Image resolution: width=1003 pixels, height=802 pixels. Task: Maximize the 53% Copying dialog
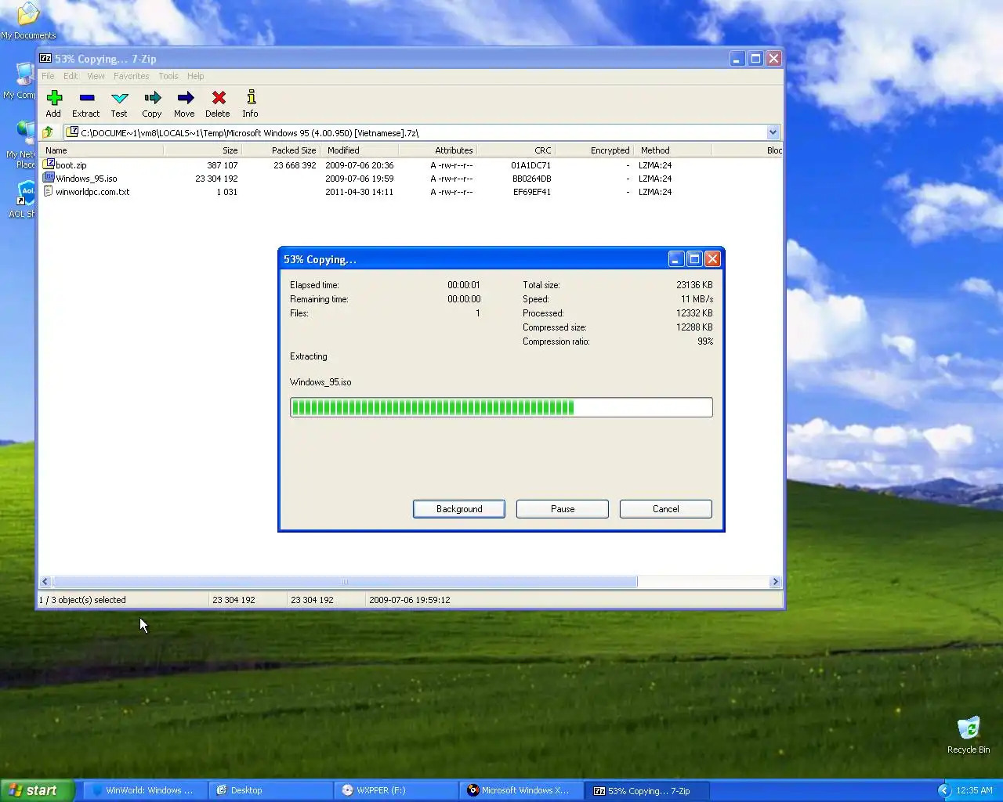(x=694, y=258)
